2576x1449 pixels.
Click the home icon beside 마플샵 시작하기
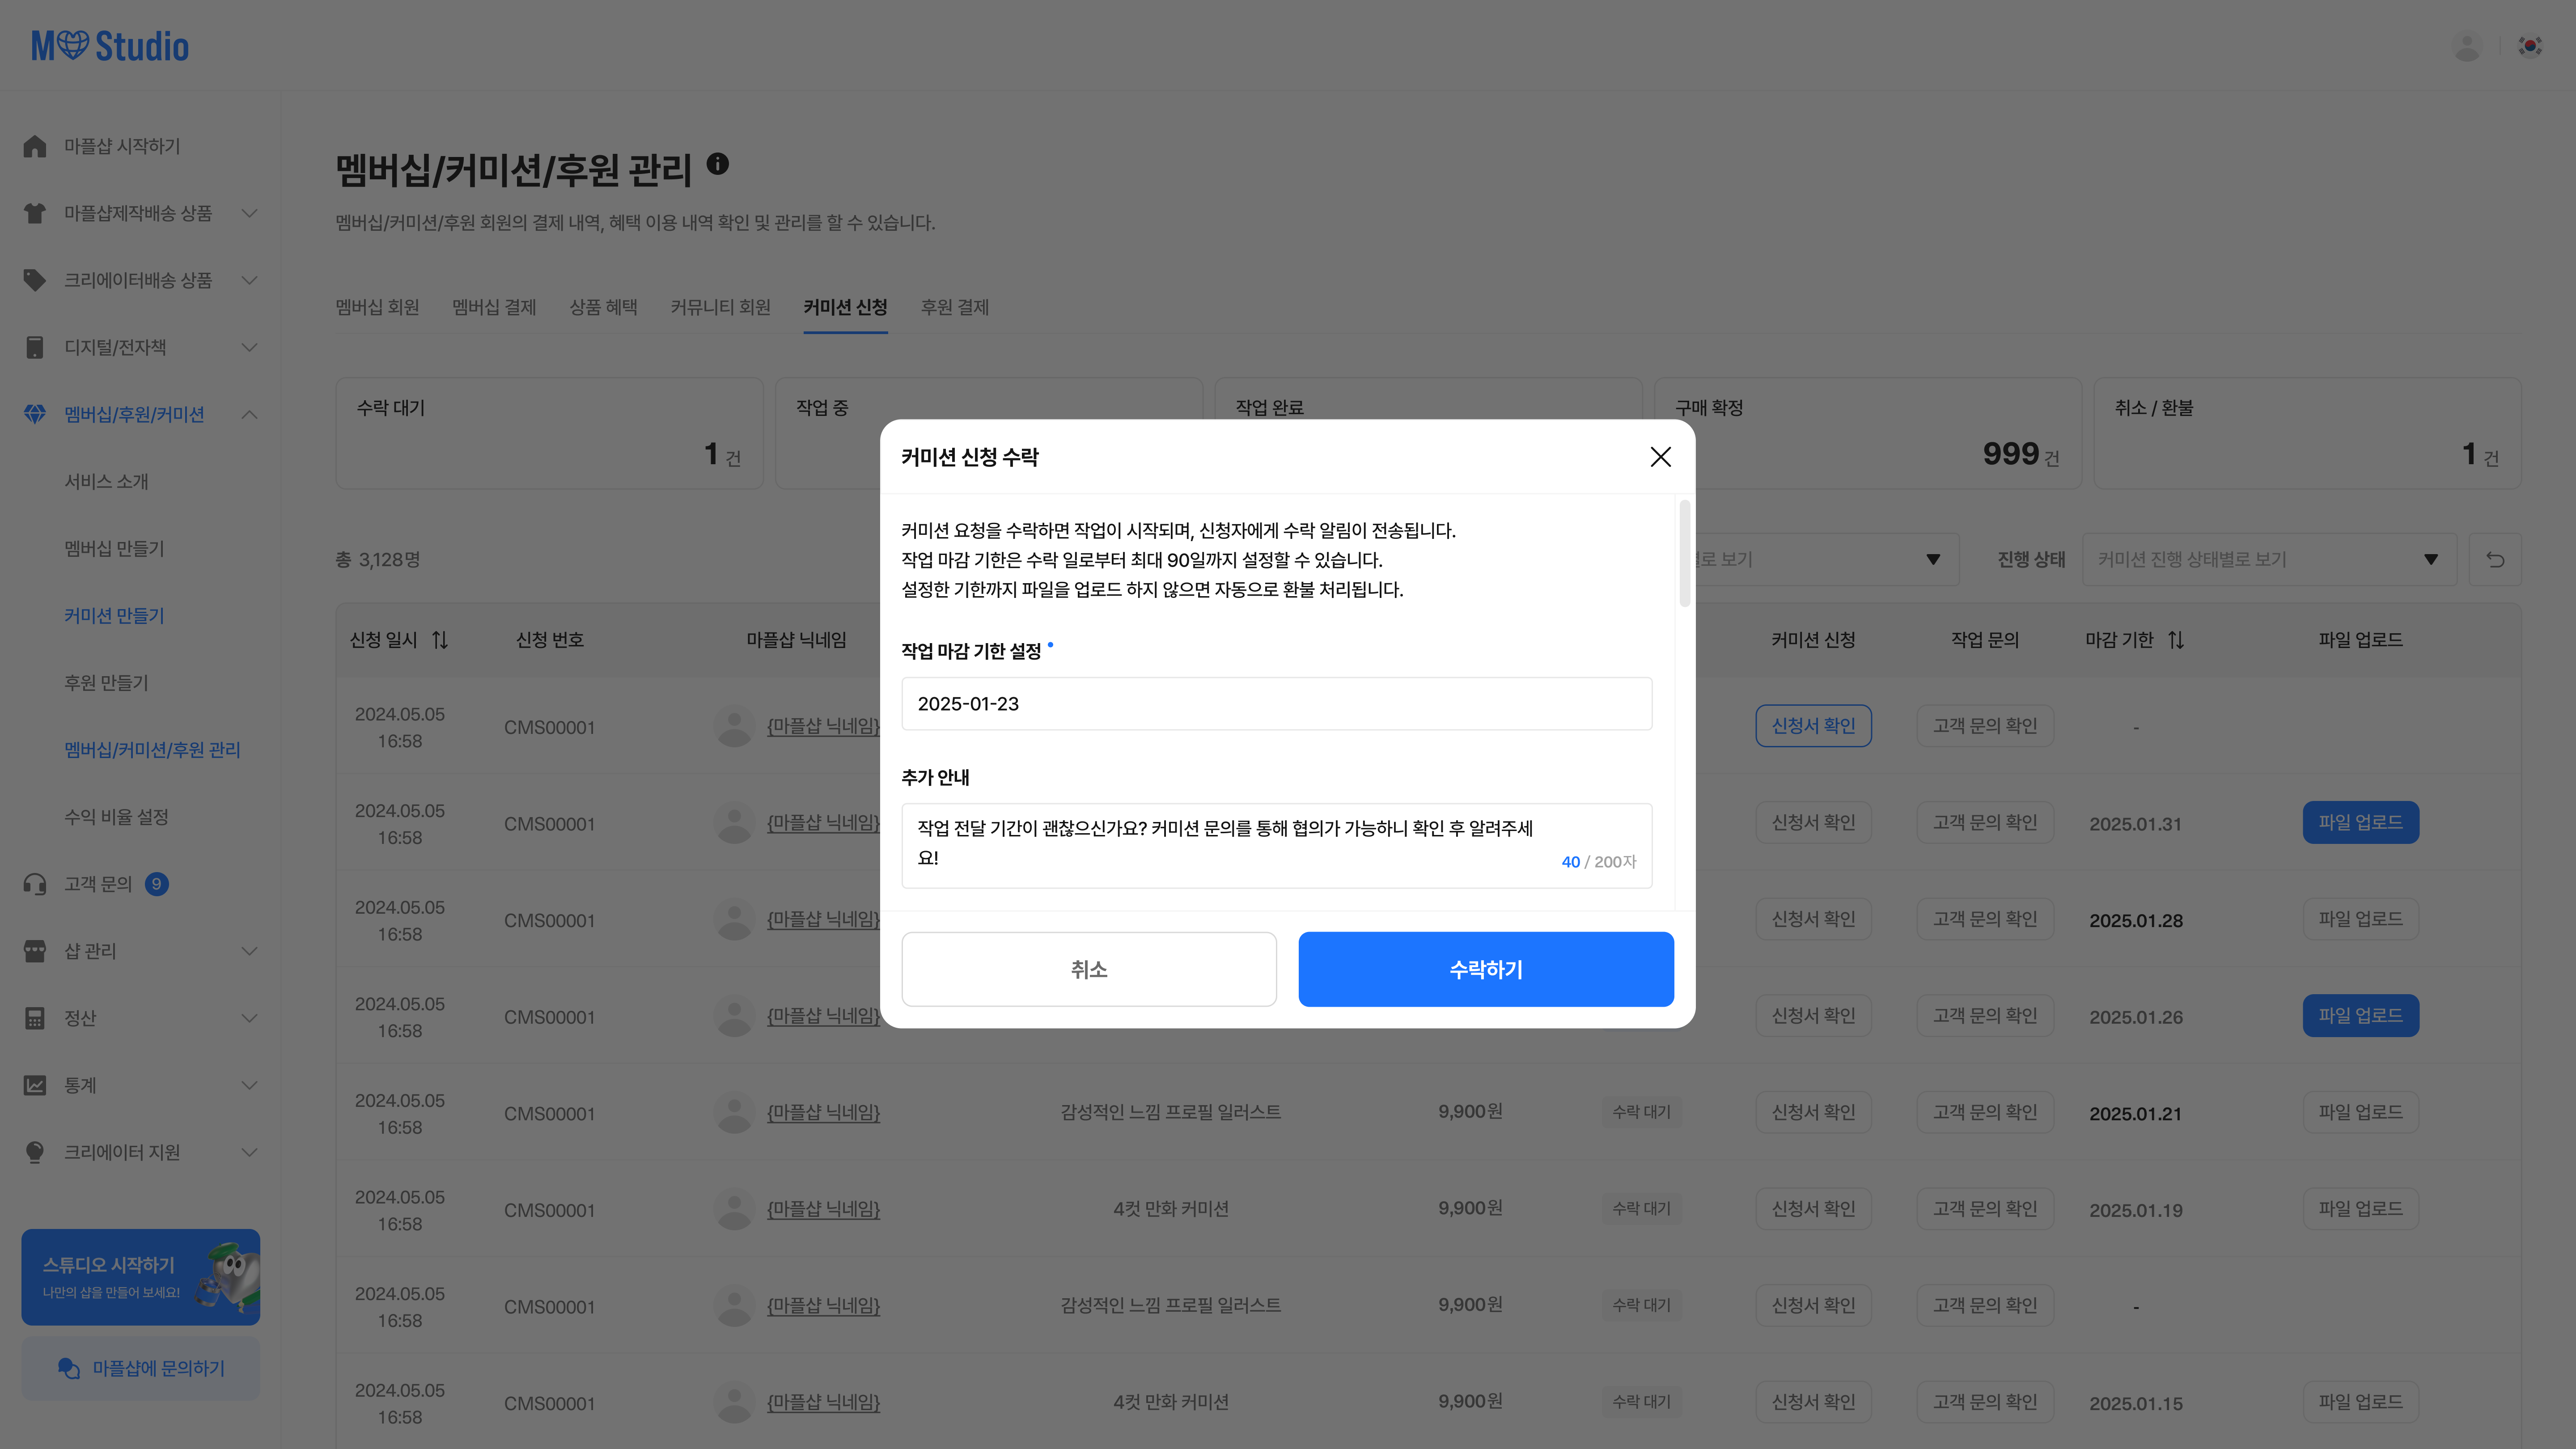point(35,146)
